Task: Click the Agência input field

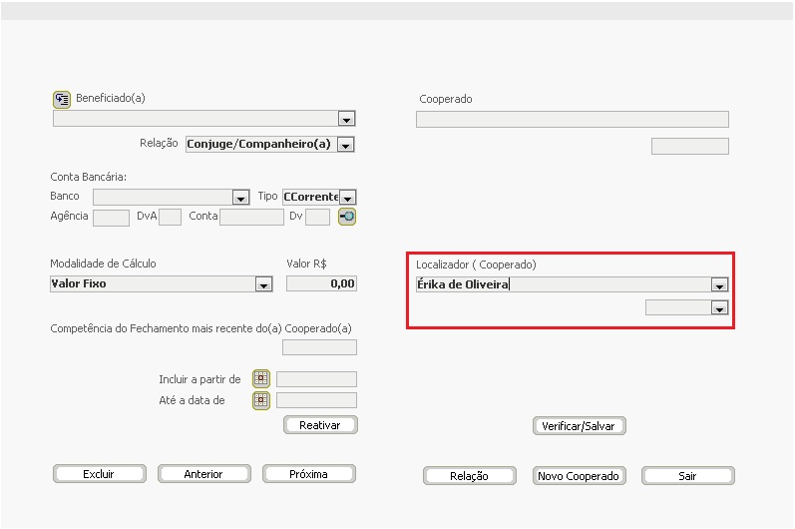Action: pos(111,219)
